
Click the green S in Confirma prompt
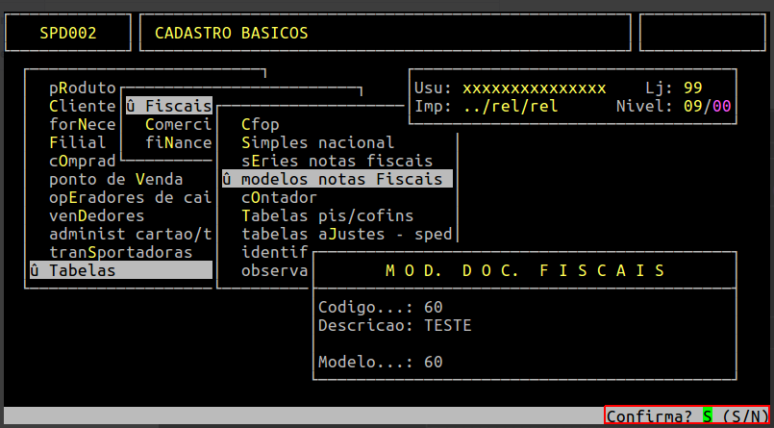pyautogui.click(x=708, y=416)
